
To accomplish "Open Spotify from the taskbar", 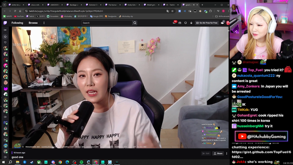I will tap(81, 162).
